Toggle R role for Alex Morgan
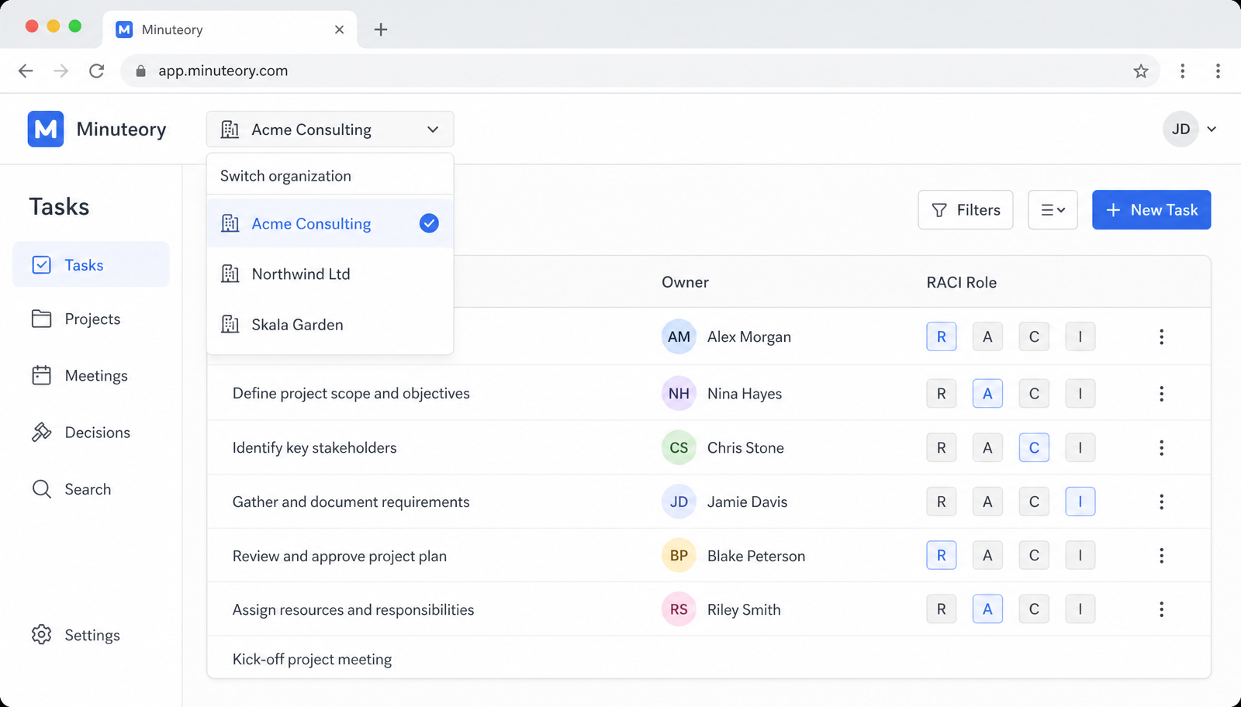 click(x=941, y=336)
